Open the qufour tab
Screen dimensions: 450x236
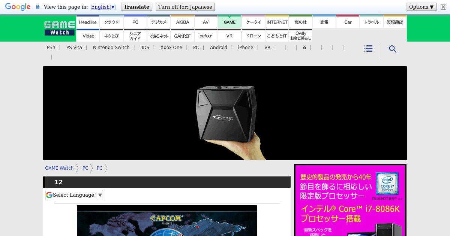(206, 36)
